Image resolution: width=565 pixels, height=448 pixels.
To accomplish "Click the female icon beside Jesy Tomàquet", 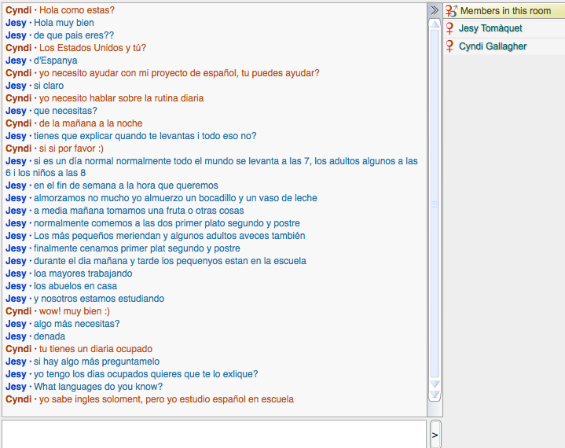I will pyautogui.click(x=450, y=28).
